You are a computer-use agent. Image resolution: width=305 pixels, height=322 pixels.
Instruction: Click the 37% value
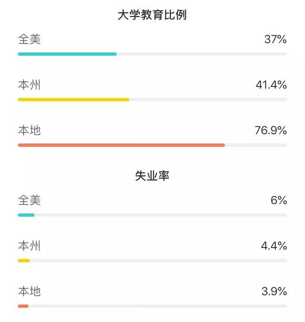click(275, 39)
